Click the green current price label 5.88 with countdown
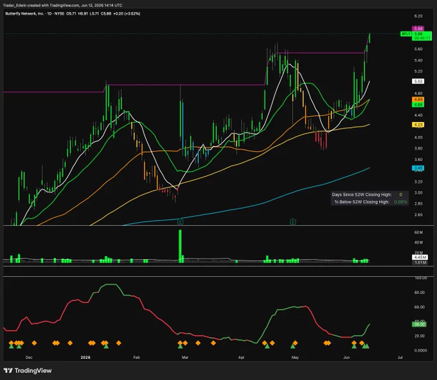 click(x=422, y=36)
